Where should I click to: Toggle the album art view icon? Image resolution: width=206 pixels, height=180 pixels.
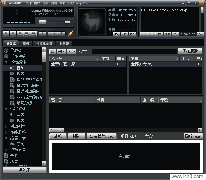coord(53,51)
